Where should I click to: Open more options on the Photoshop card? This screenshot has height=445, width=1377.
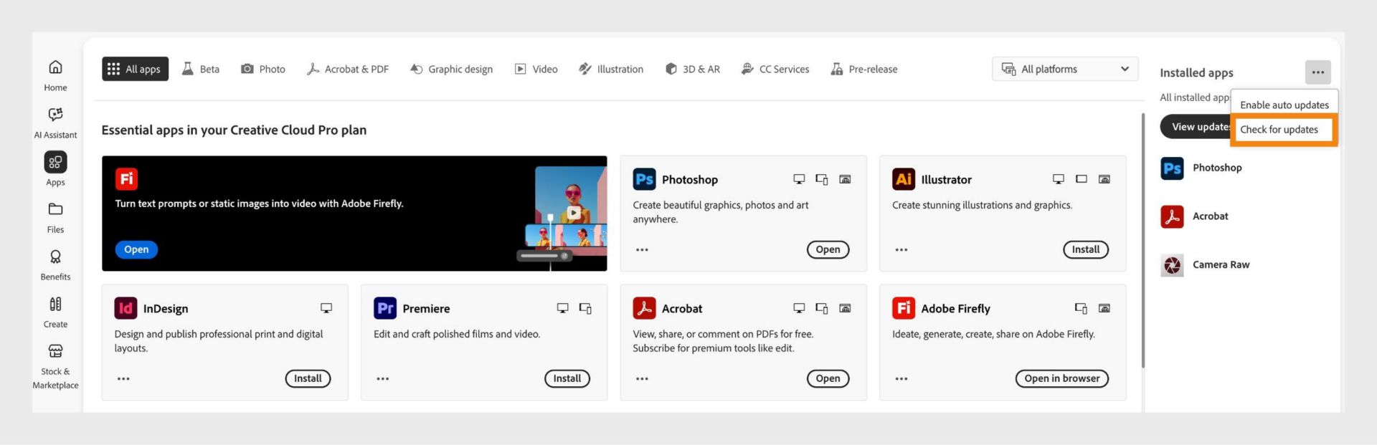tap(642, 249)
